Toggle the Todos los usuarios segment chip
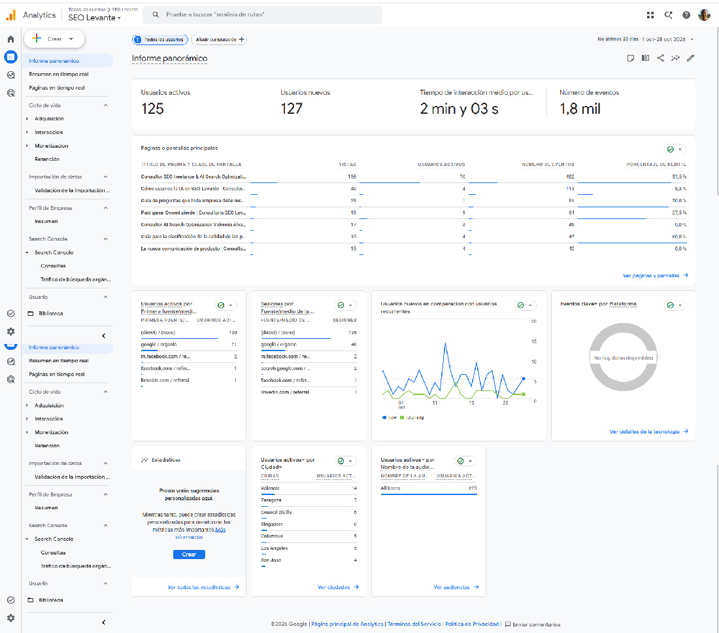 (160, 39)
